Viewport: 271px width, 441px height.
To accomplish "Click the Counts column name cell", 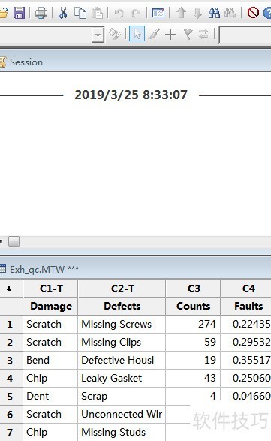I will coord(194,306).
